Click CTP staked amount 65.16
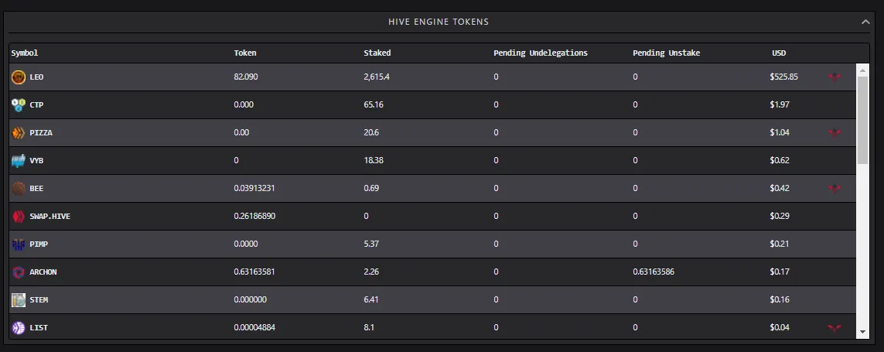Image resolution: width=884 pixels, height=352 pixels. 374,105
